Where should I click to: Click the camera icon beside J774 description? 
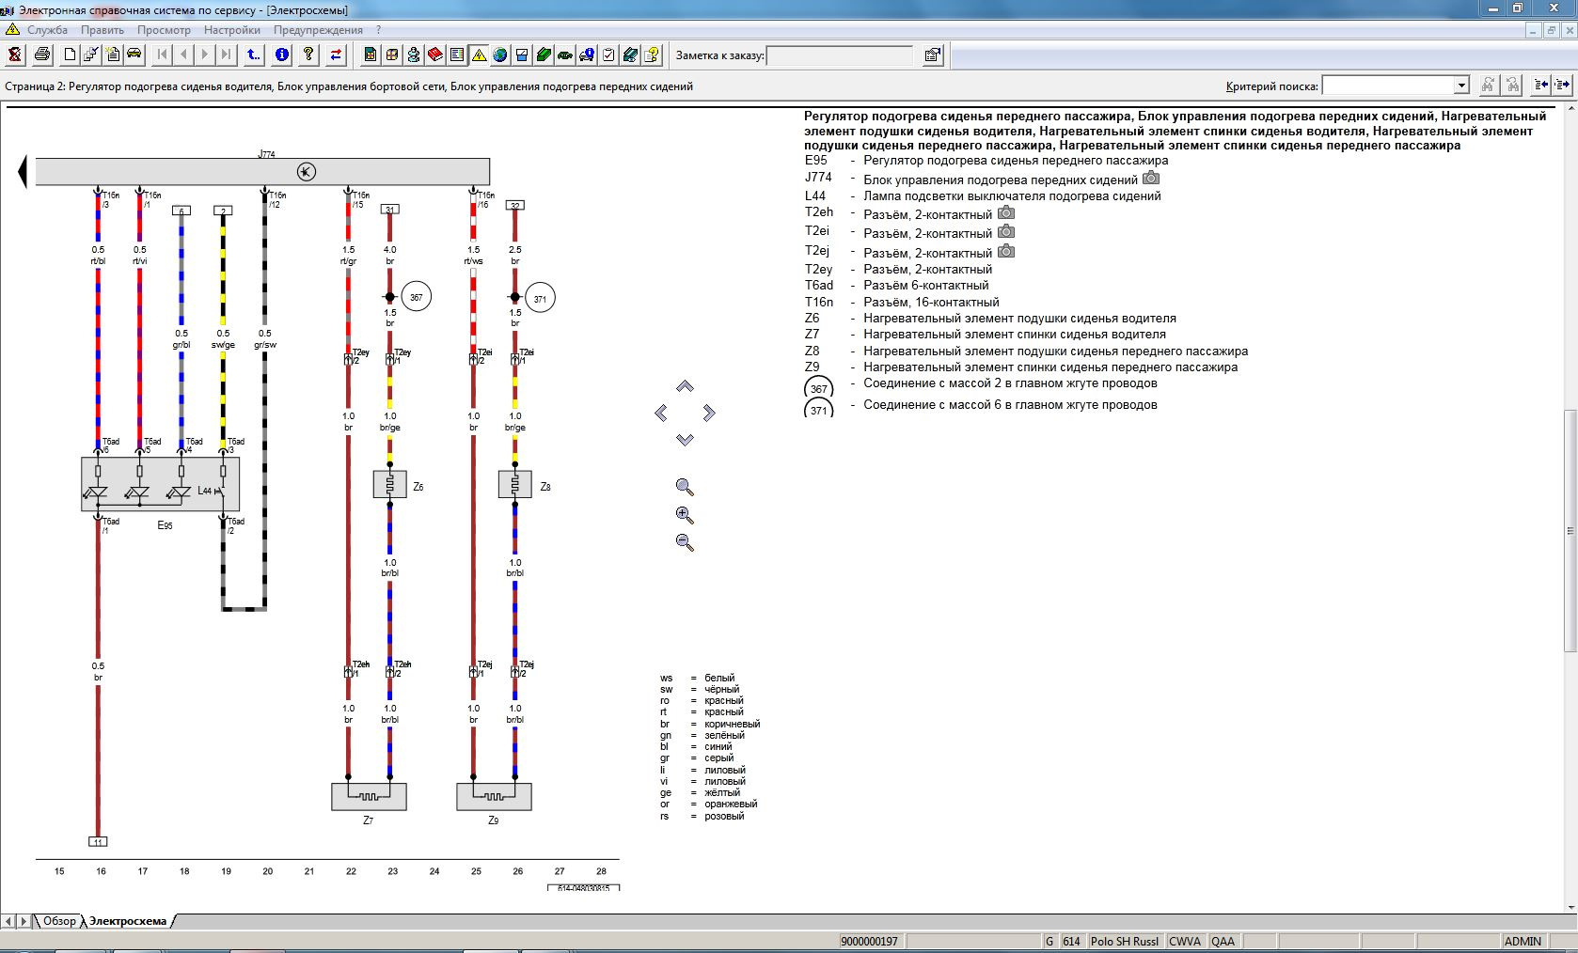click(x=1151, y=179)
